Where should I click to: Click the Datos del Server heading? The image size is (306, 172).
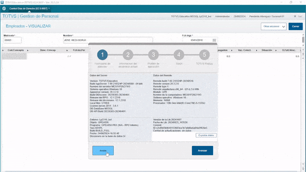click(x=98, y=75)
